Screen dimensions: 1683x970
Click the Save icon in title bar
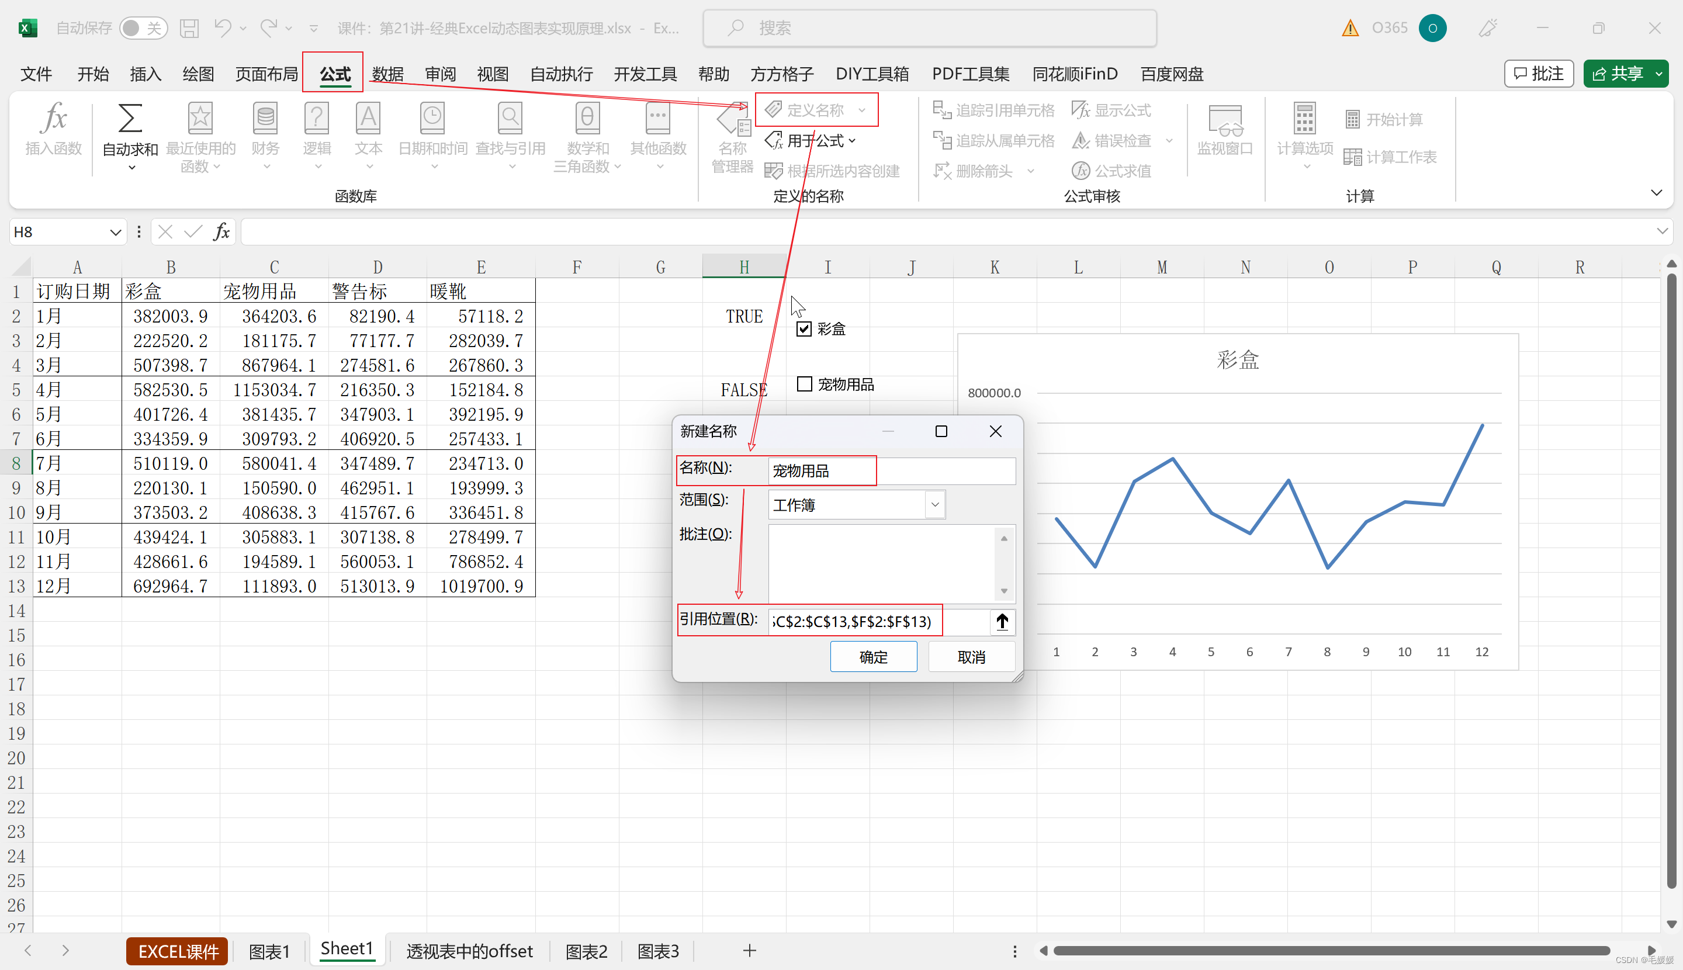pyautogui.click(x=189, y=28)
